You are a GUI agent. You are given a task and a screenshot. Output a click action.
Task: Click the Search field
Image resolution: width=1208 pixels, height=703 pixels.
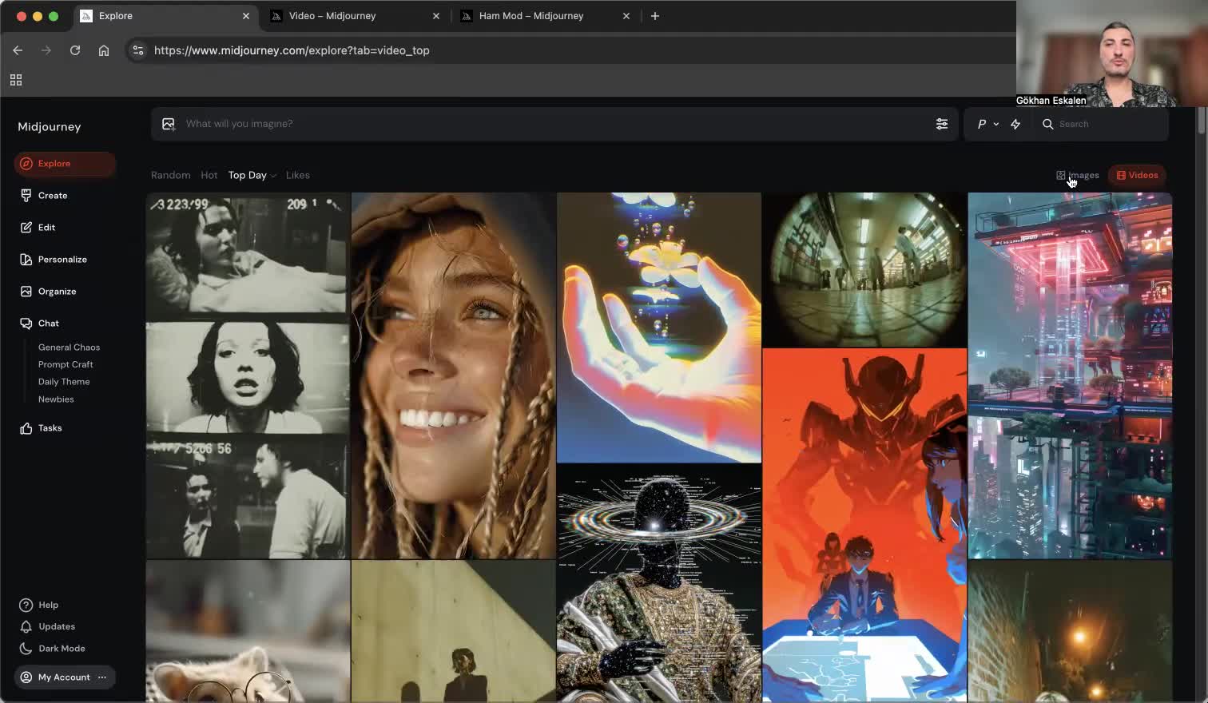pyautogui.click(x=1103, y=124)
